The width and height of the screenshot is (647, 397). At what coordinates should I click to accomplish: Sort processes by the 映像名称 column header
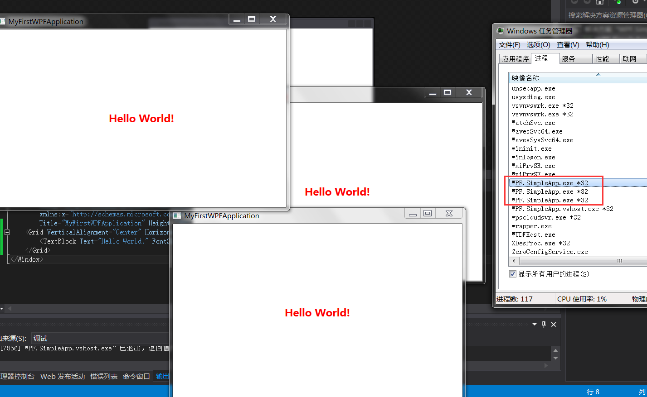pyautogui.click(x=578, y=78)
